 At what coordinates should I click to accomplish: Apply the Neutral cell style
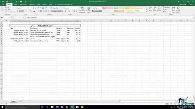pyautogui.click(x=129, y=8)
